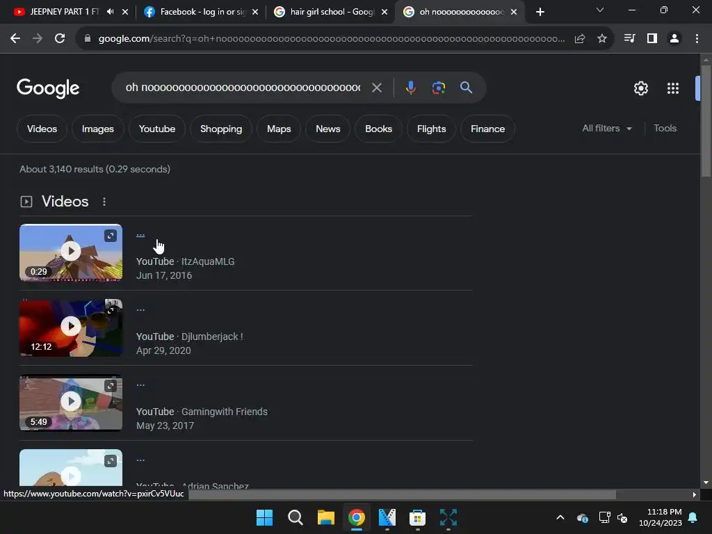Click the vertical page scrollbar thumb
The width and height of the screenshot is (712, 534).
[x=706, y=121]
